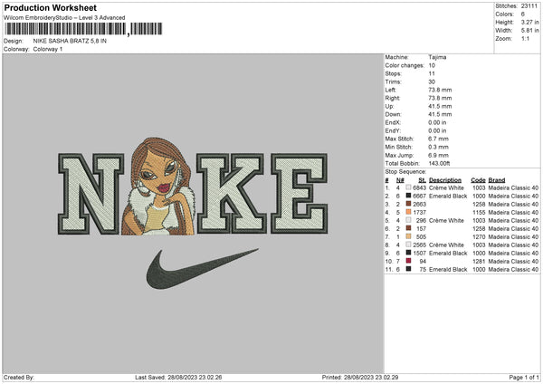
Task: Click the Crème White swatch in stop 1
Action: pyautogui.click(x=409, y=187)
